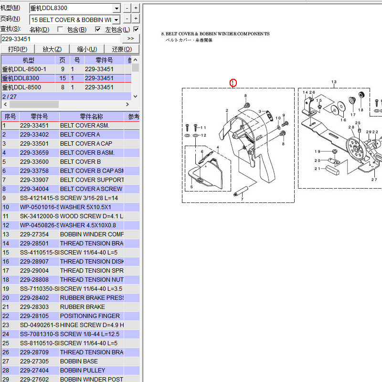Expand the 页码 page dropdown list
Viewport: 382px width, 382px height.
tap(117, 20)
